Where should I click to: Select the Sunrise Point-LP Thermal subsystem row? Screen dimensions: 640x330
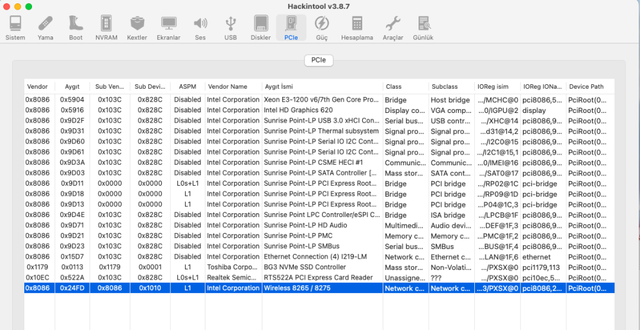319,131
